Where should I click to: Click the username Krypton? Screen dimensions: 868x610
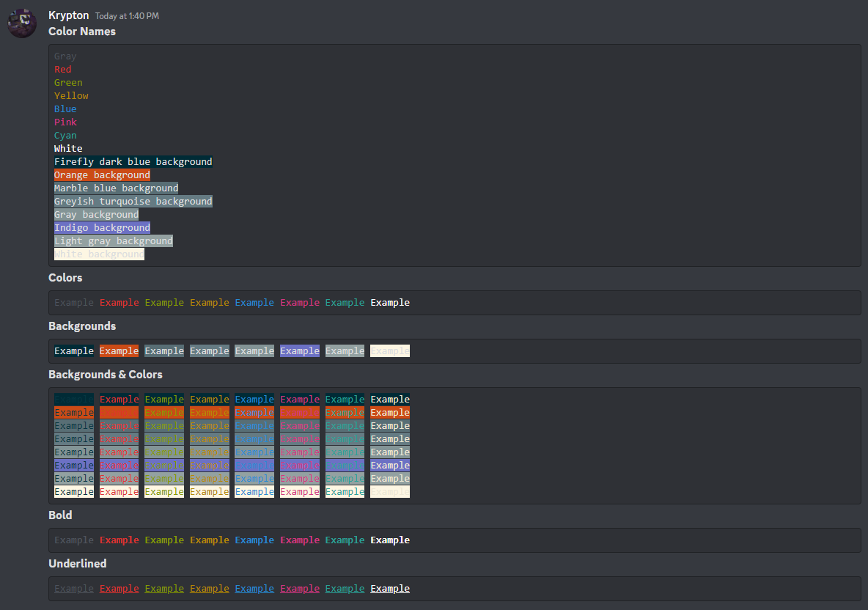tap(68, 15)
